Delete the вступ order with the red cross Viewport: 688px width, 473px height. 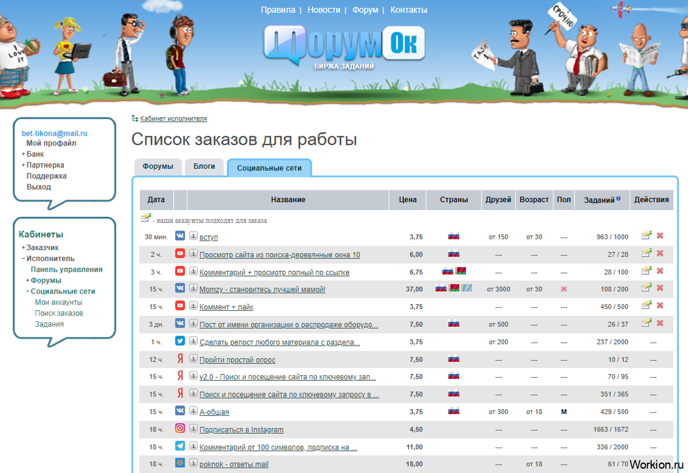pos(660,236)
